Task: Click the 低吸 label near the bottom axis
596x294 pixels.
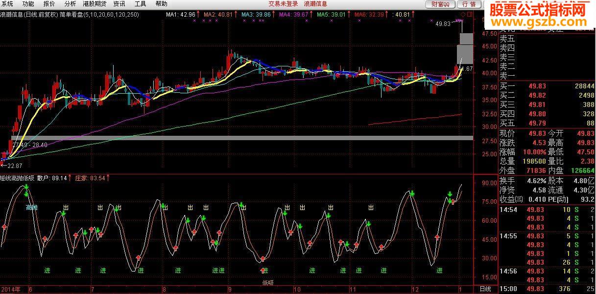Action: coord(268,282)
